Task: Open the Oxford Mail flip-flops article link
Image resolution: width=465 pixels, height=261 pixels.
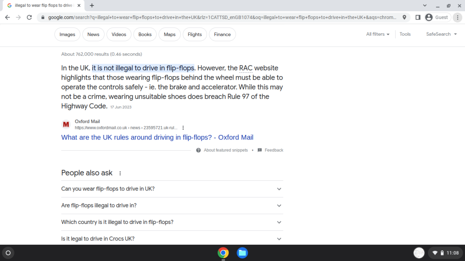Action: pyautogui.click(x=157, y=137)
